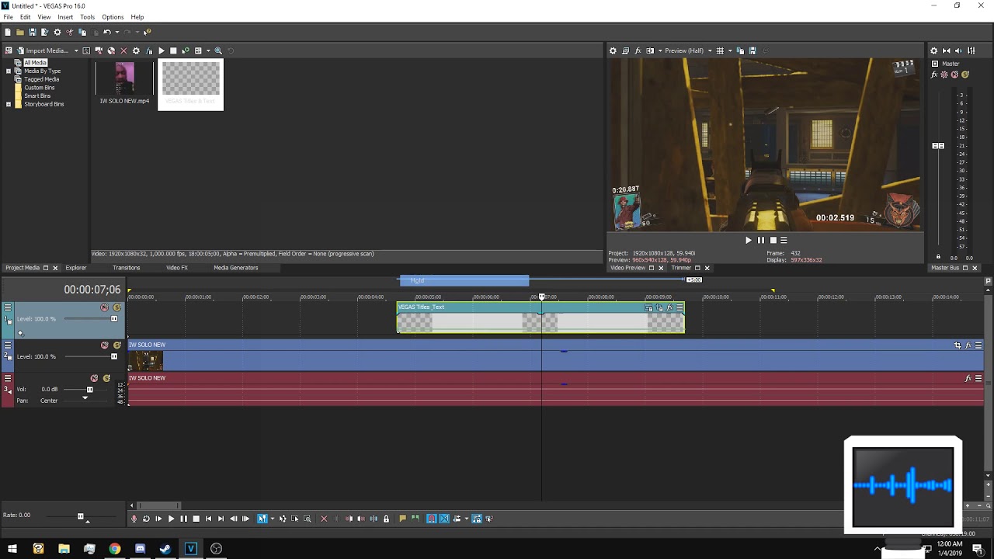994x559 pixels.
Task: Open Event FX on the VEGAS Titles clip
Action: coord(669,307)
